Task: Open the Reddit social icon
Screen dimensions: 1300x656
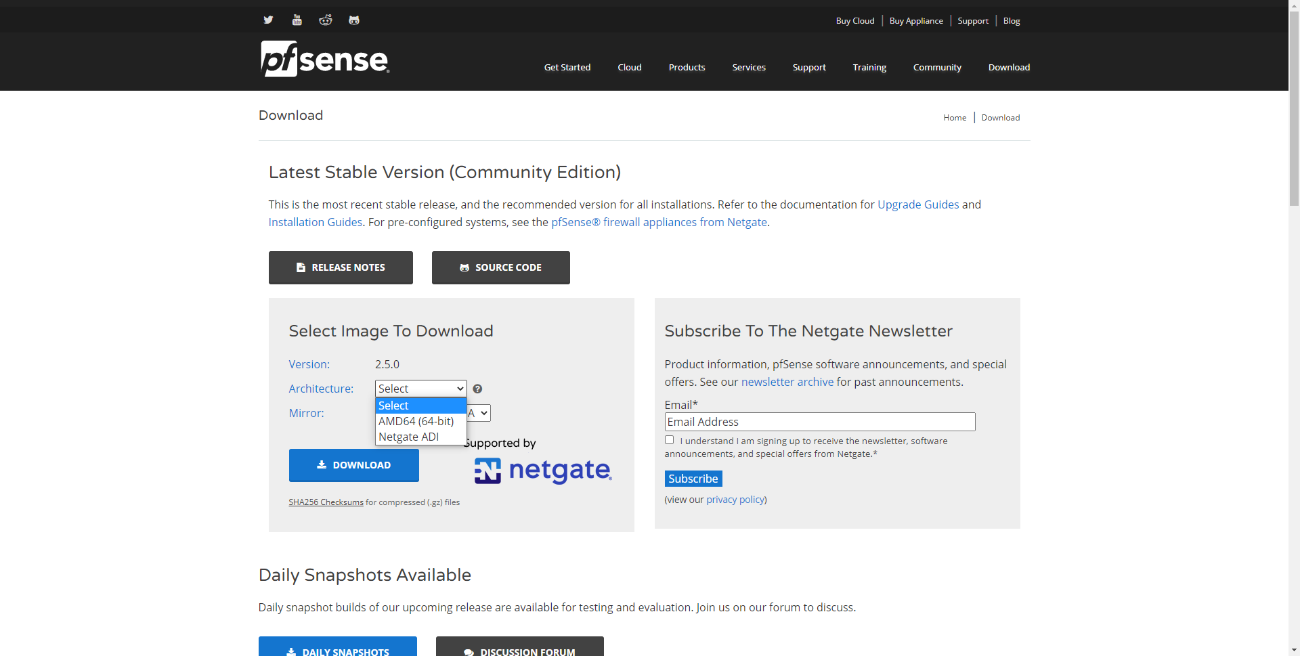Action: [x=326, y=20]
